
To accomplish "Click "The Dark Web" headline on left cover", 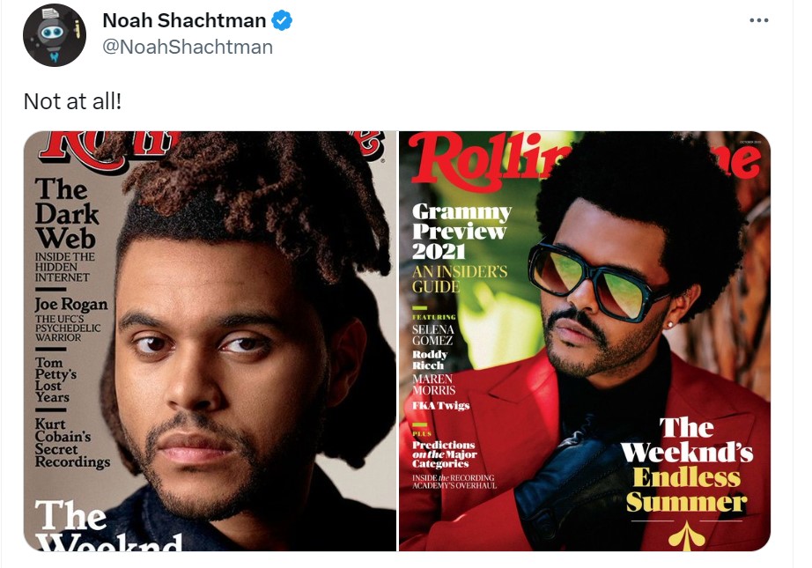I will [x=67, y=213].
